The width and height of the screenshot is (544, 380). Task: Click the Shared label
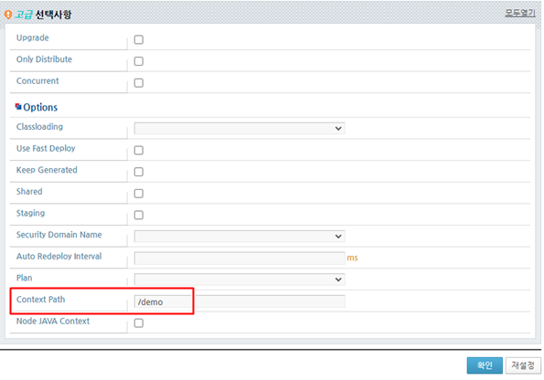click(x=29, y=192)
